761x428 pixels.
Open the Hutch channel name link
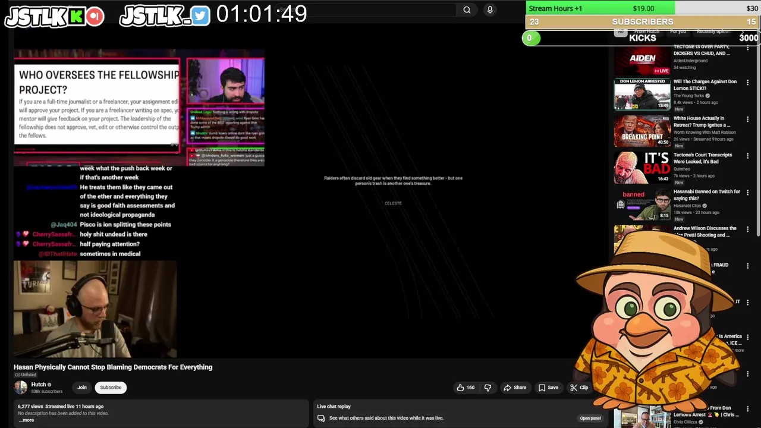pos(38,385)
